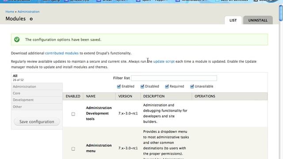Viewport: 283px width, 159px height.
Task: Switch to the UNINSTALL tab
Action: point(258,20)
